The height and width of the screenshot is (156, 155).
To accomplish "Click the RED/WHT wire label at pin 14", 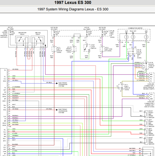I will [15, 98].
